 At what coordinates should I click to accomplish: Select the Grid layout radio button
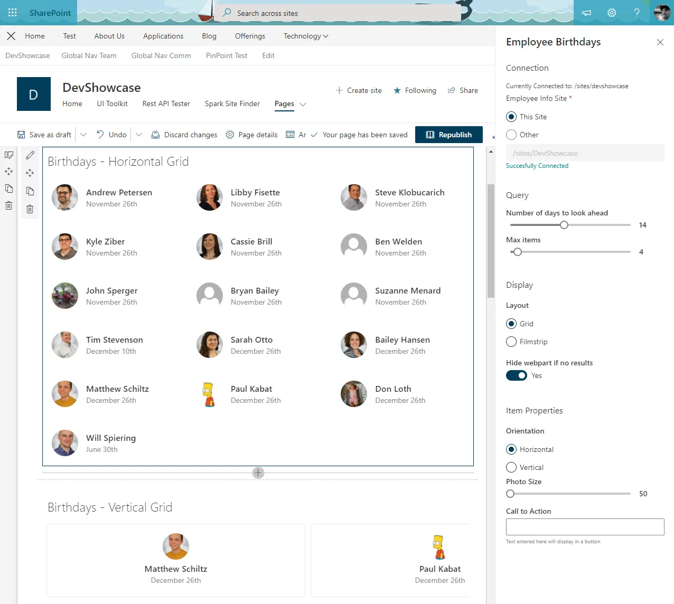pyautogui.click(x=511, y=324)
